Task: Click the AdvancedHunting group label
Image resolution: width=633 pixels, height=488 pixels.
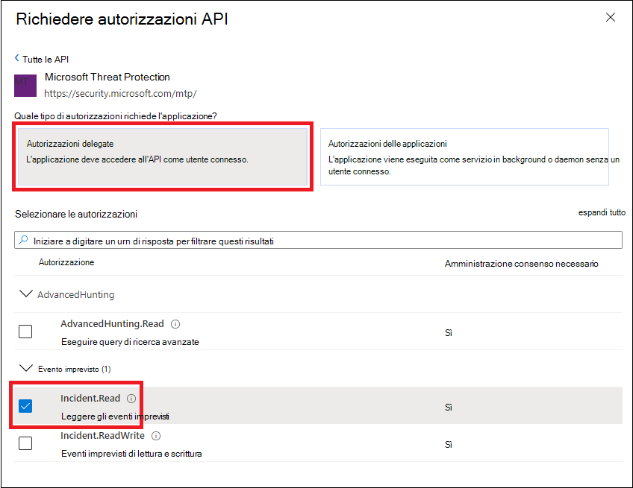Action: click(x=76, y=294)
